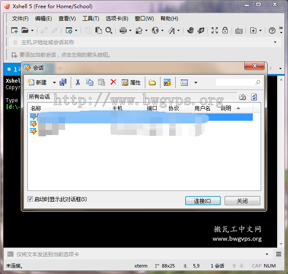288x274 pixels.
Task: Click the Find magnifier icon
Action: pyautogui.click(x=109, y=30)
